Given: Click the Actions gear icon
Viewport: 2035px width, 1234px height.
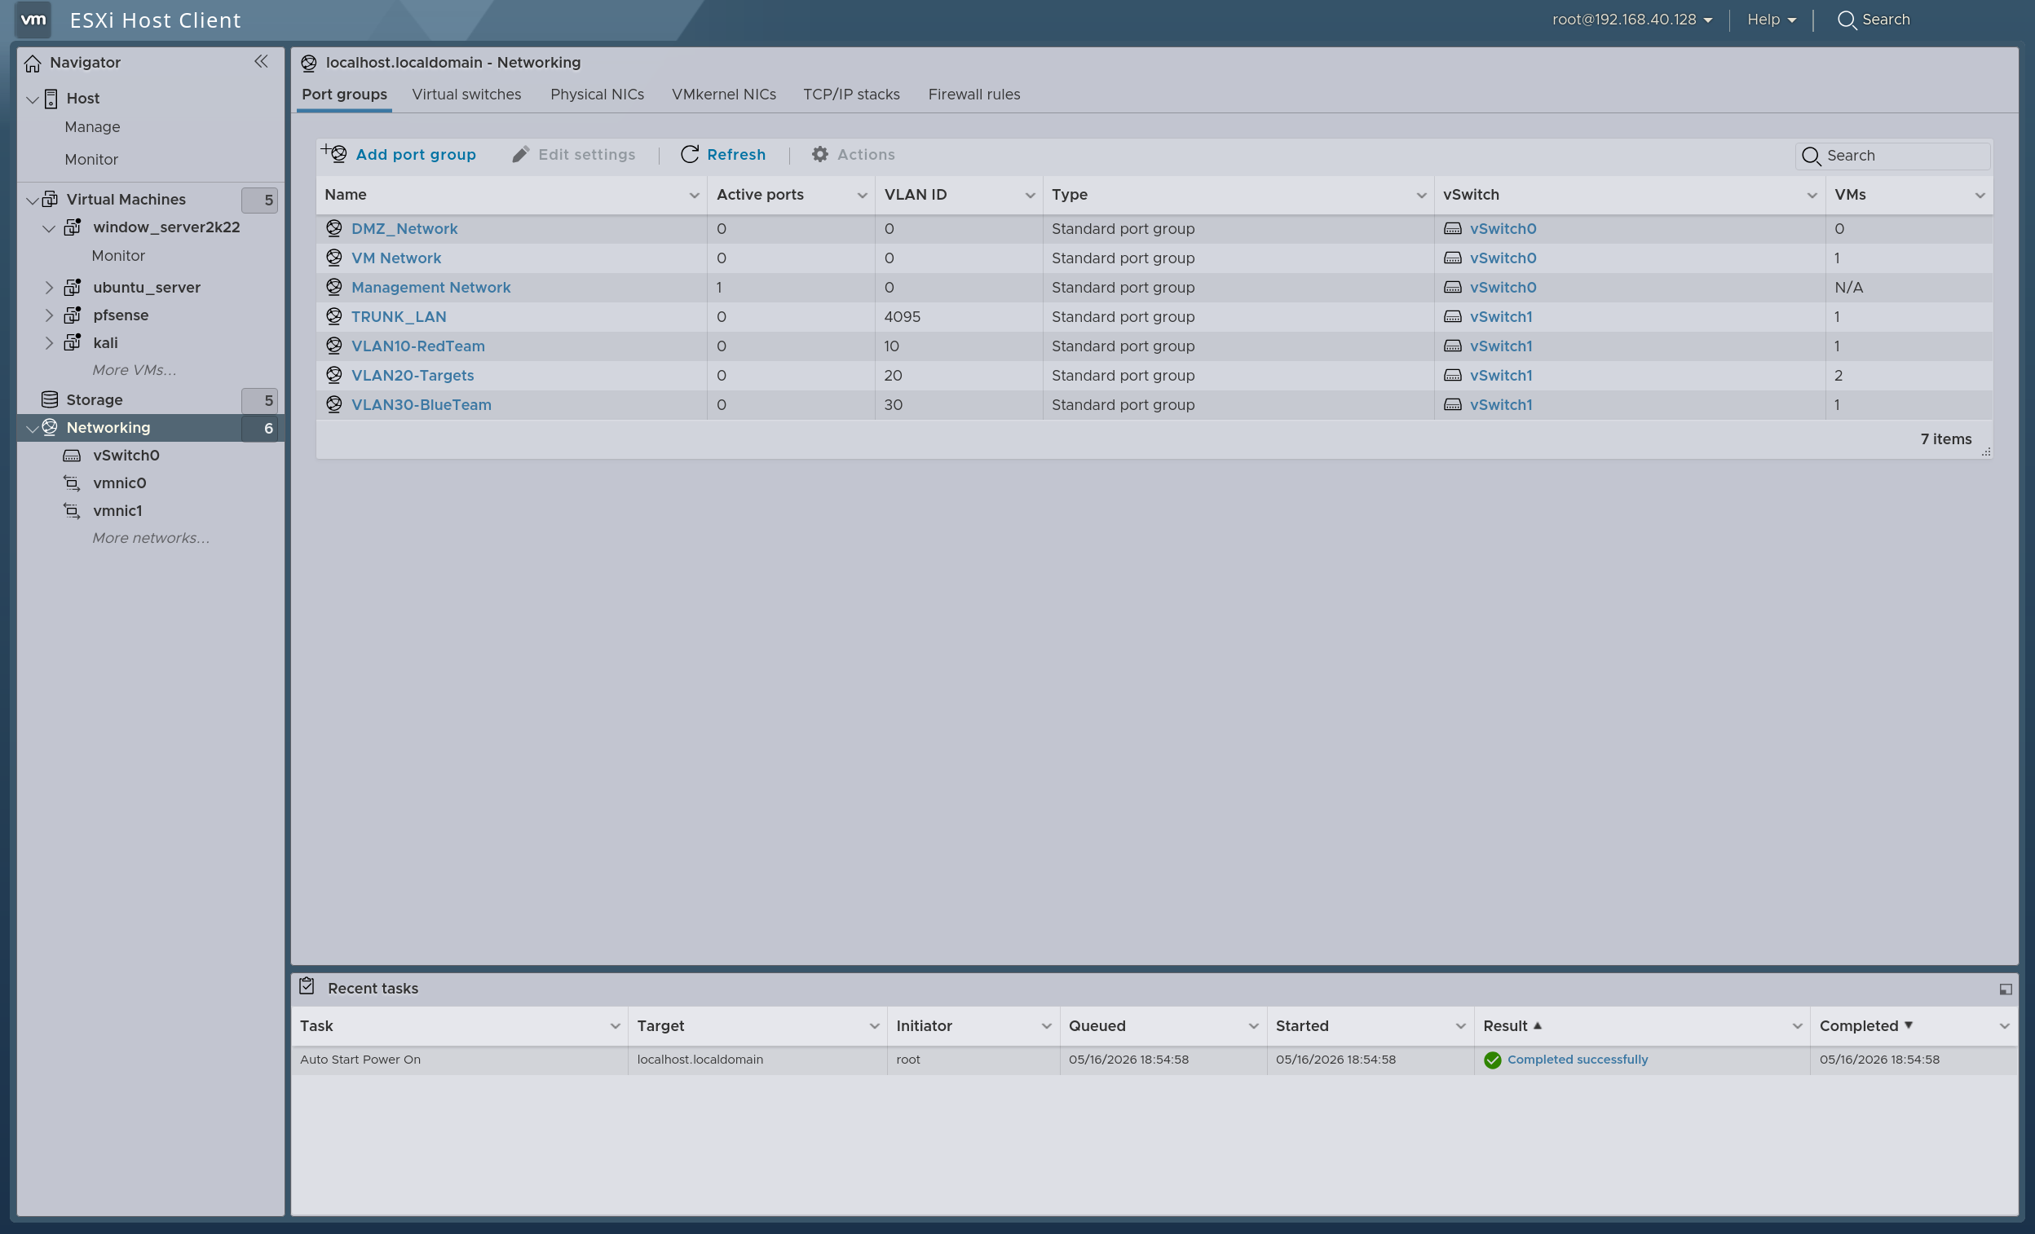Looking at the screenshot, I should (819, 154).
